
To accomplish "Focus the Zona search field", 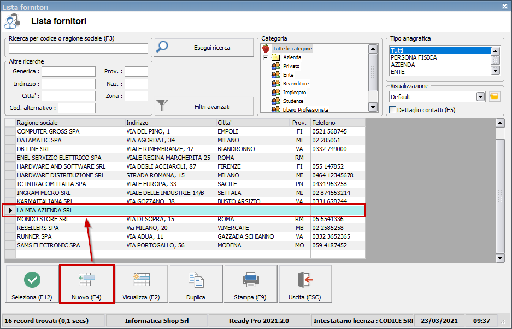I will [x=136, y=96].
